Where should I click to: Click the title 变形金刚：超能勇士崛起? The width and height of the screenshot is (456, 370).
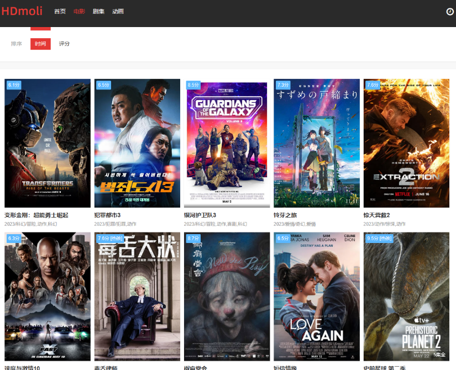coord(36,215)
